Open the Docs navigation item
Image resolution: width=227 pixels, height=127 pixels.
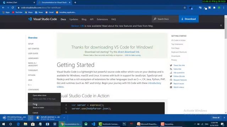pyautogui.click(x=63, y=19)
